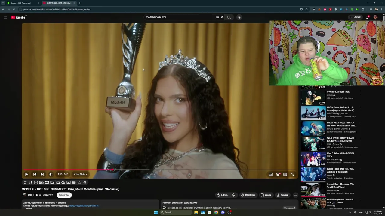Viewport: 385px width, 216px height.
Task: Open the more actions three-dot menu
Action: [x=295, y=195]
